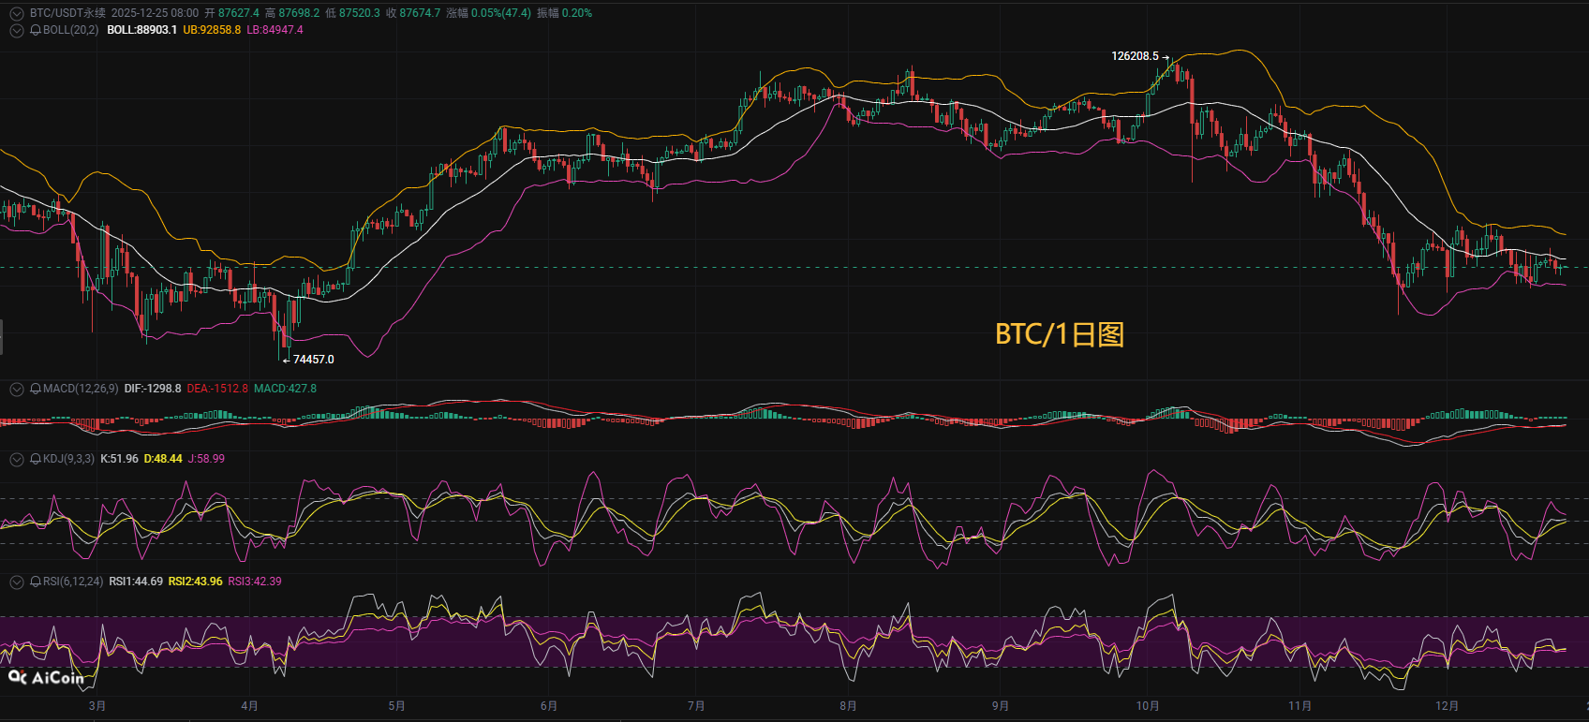The height and width of the screenshot is (722, 1589).
Task: Open the MACD(12,26,9) indicator label
Action: coord(81,389)
